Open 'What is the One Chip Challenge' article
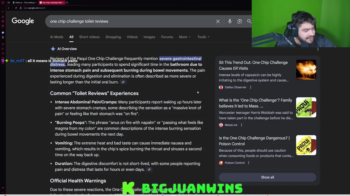Screen dimensions: 350x196 pyautogui.click(x=255, y=103)
